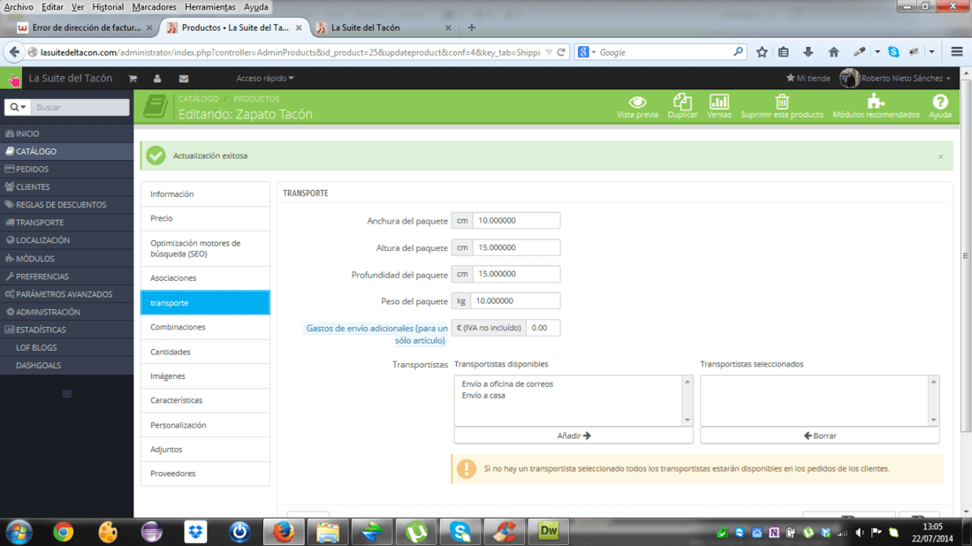Open the envelope messages icon

pyautogui.click(x=184, y=79)
